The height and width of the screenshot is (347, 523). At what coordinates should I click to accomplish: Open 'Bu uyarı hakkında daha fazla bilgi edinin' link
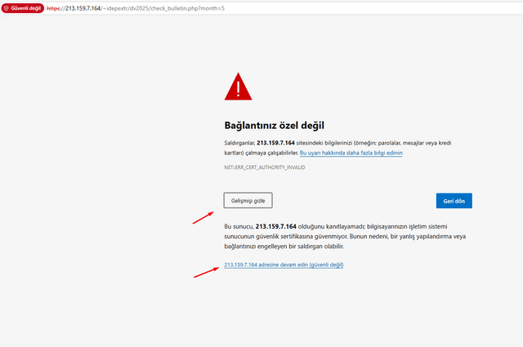pos(351,153)
